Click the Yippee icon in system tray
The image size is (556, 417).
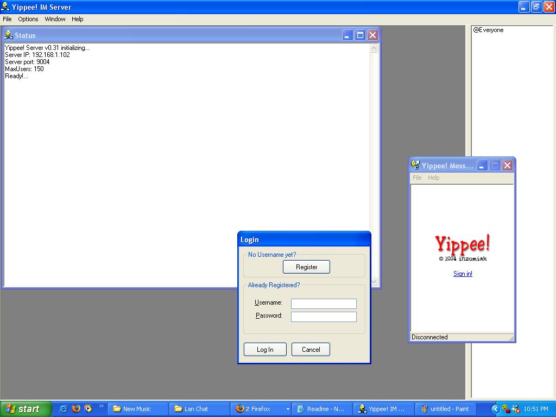coord(505,409)
